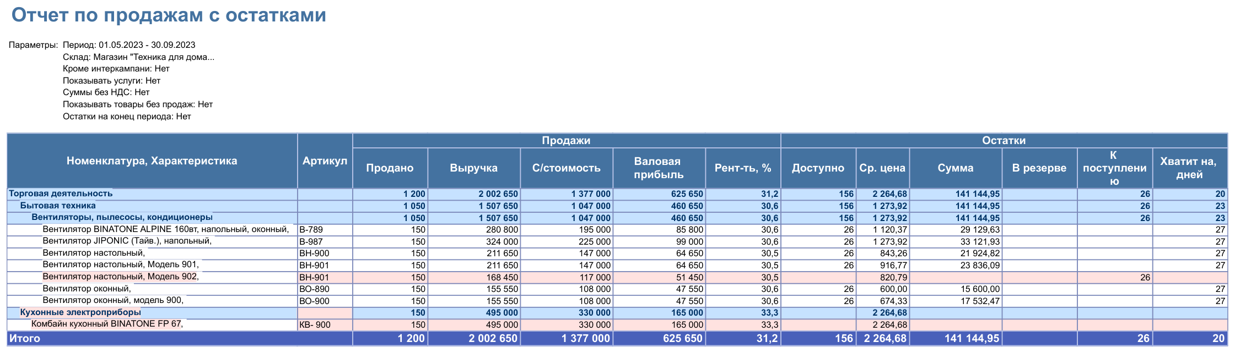The height and width of the screenshot is (353, 1235).
Task: Select the Хватит на, дней header
Action: pyautogui.click(x=1190, y=168)
